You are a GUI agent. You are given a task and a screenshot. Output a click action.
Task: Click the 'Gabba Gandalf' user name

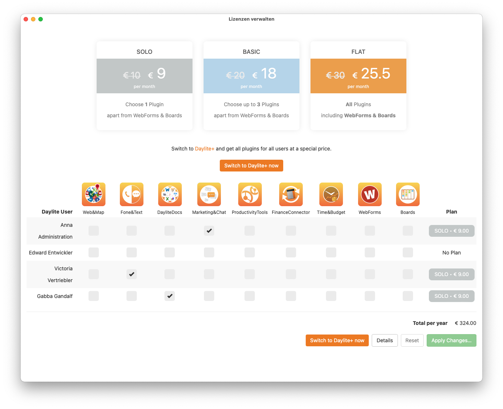tap(55, 296)
